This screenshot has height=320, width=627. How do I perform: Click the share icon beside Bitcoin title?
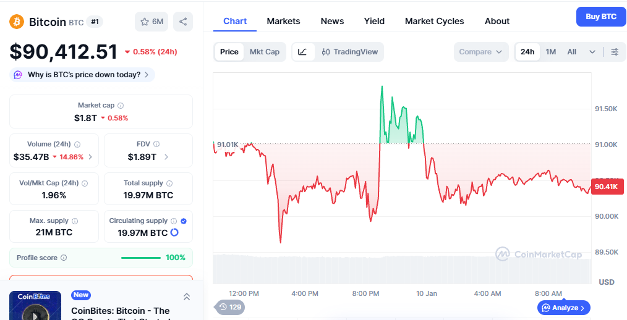(x=183, y=22)
